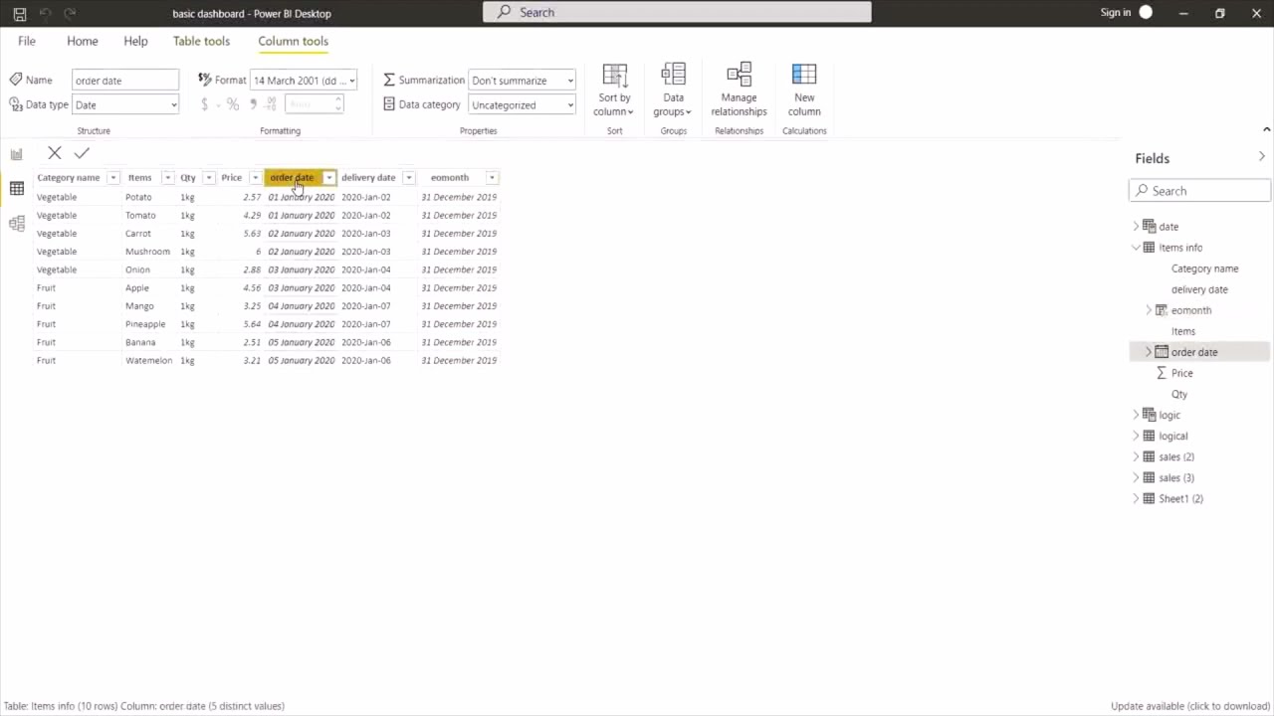Expand the Sheet1 (2) table
Image resolution: width=1274 pixels, height=716 pixels.
[x=1136, y=498]
